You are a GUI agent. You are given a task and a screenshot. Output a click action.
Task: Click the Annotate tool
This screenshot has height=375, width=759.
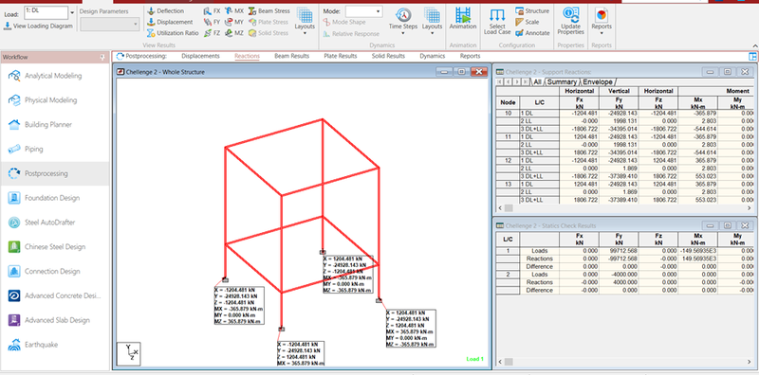point(532,33)
